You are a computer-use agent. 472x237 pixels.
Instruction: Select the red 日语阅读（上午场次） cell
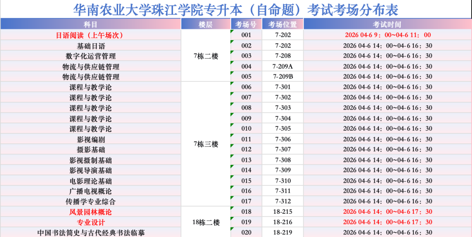point(90,35)
